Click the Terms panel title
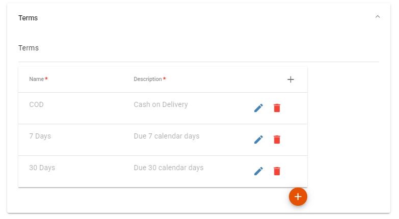399x219 pixels. tap(28, 18)
